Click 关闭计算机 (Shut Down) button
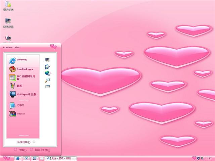This screenshot has height=161, width=215. (40, 150)
